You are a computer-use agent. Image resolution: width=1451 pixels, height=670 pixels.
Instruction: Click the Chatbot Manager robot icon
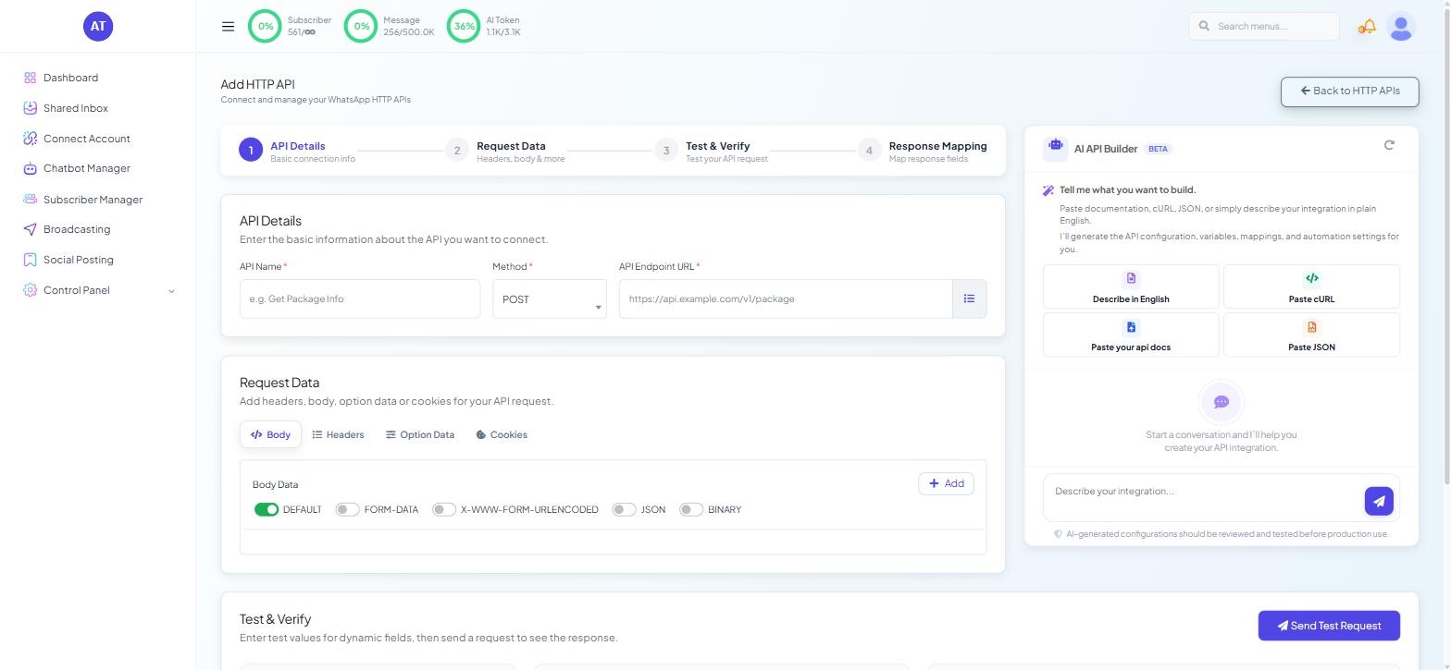point(30,168)
